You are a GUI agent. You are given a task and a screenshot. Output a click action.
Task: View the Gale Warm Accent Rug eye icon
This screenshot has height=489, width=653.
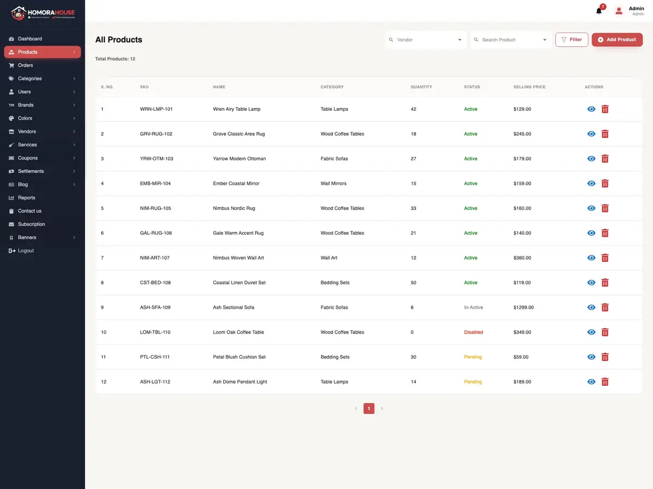(x=592, y=233)
